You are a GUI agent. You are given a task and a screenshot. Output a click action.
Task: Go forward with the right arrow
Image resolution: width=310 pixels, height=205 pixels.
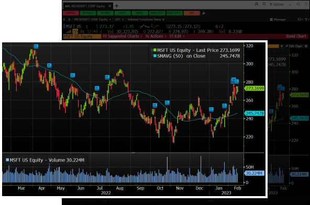coord(69,19)
